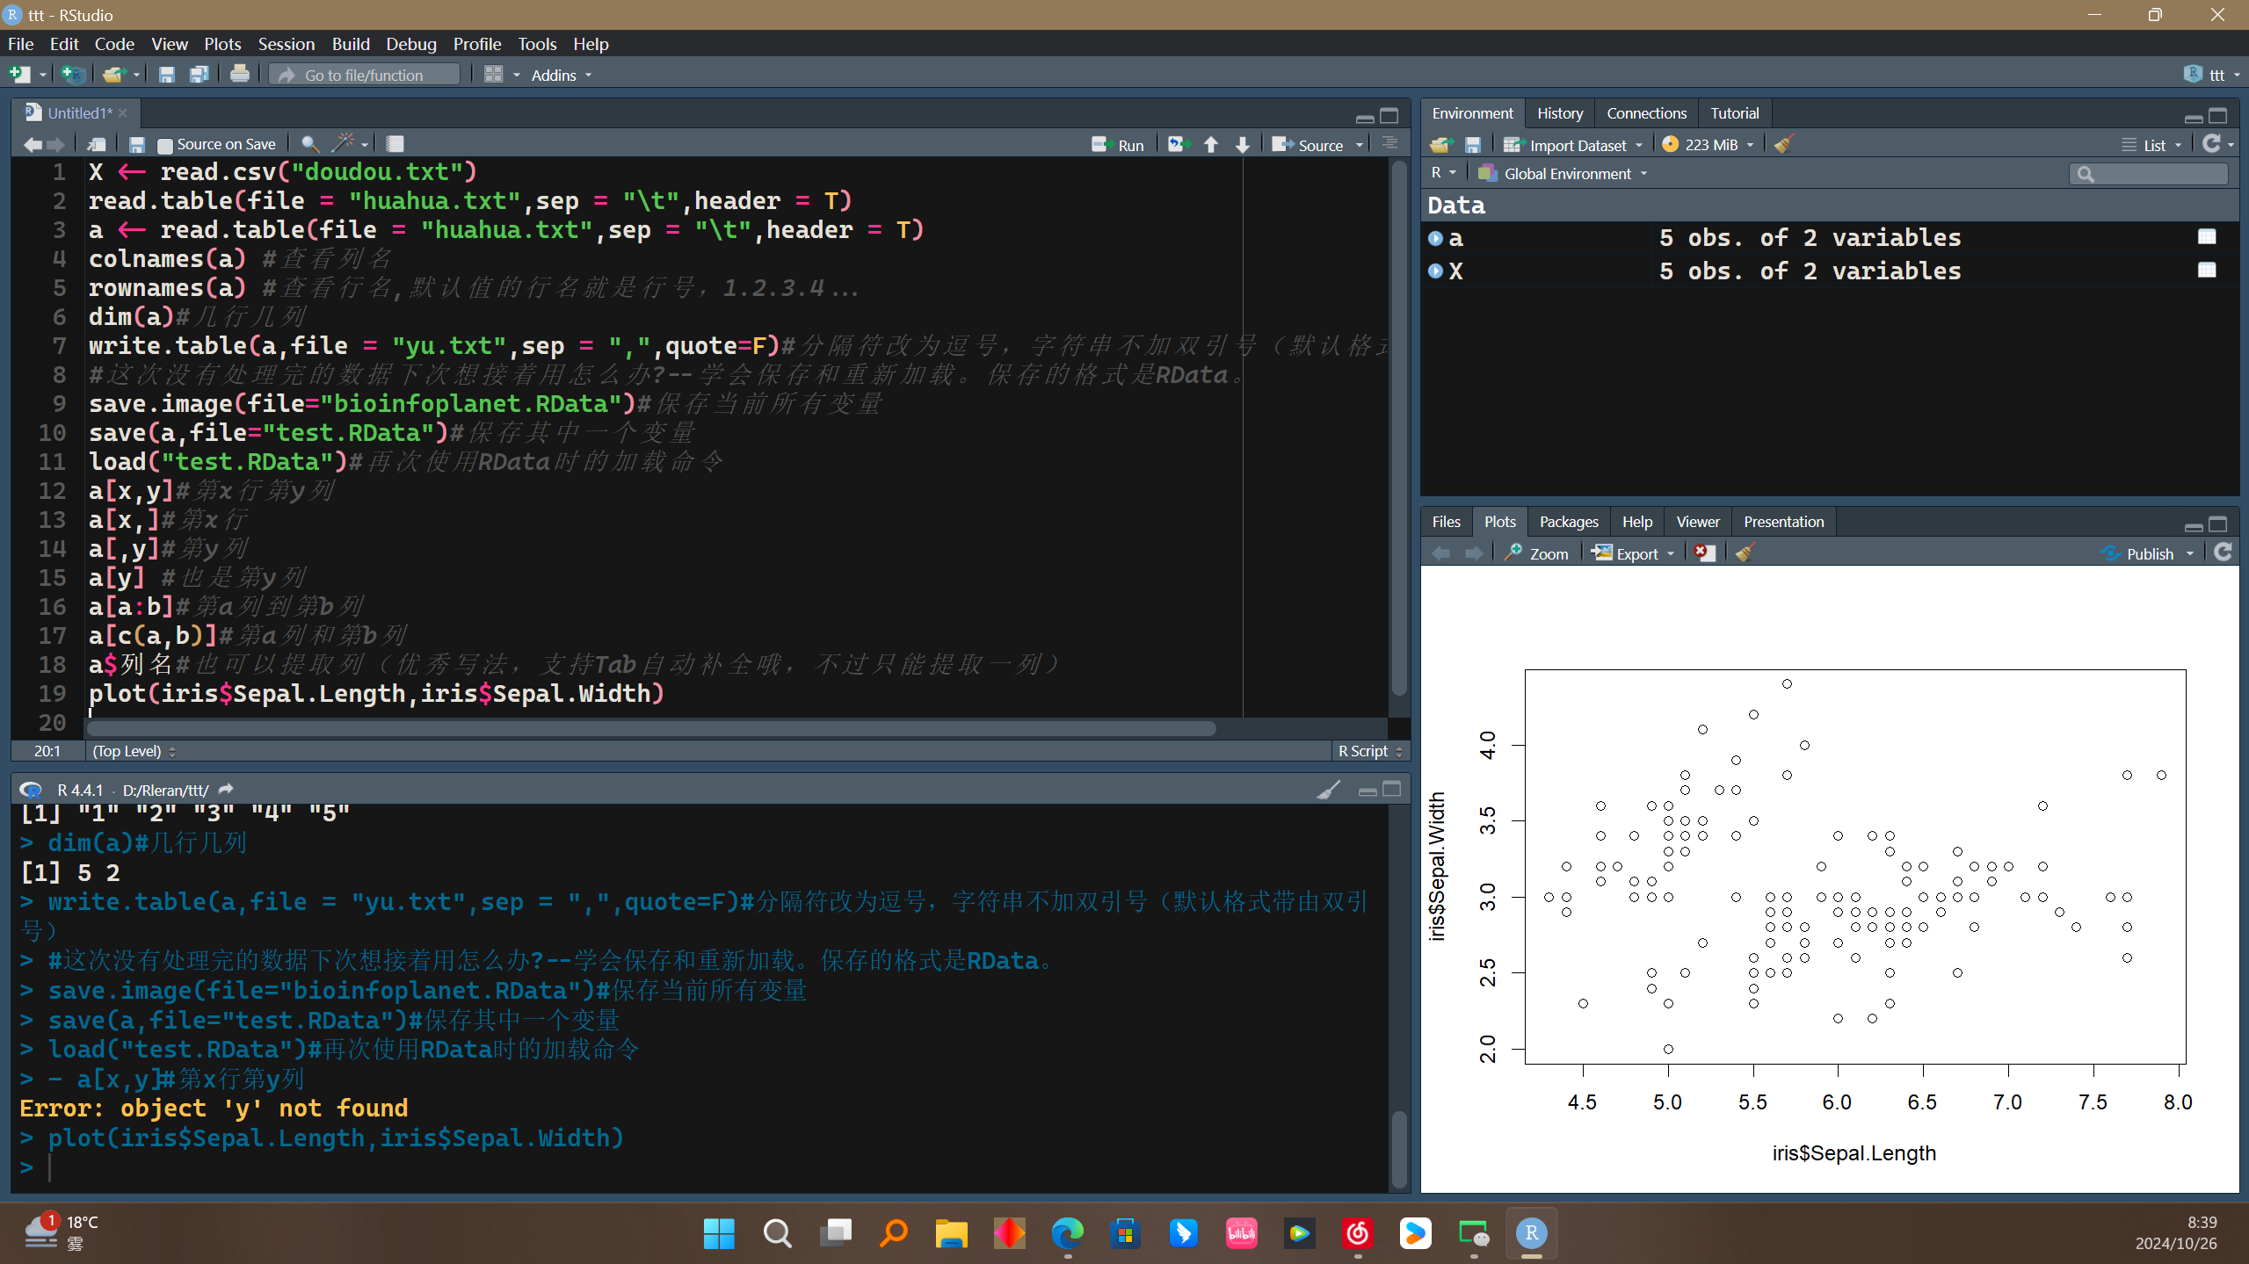The width and height of the screenshot is (2249, 1264).
Task: Expand the Source button dropdown arrow
Action: tap(1358, 143)
